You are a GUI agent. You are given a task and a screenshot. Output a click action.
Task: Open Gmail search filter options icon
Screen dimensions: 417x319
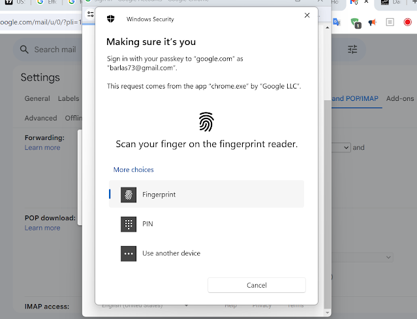(352, 49)
